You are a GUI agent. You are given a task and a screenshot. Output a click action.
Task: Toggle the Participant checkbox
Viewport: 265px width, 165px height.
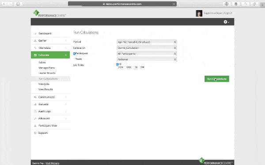pos(74,54)
